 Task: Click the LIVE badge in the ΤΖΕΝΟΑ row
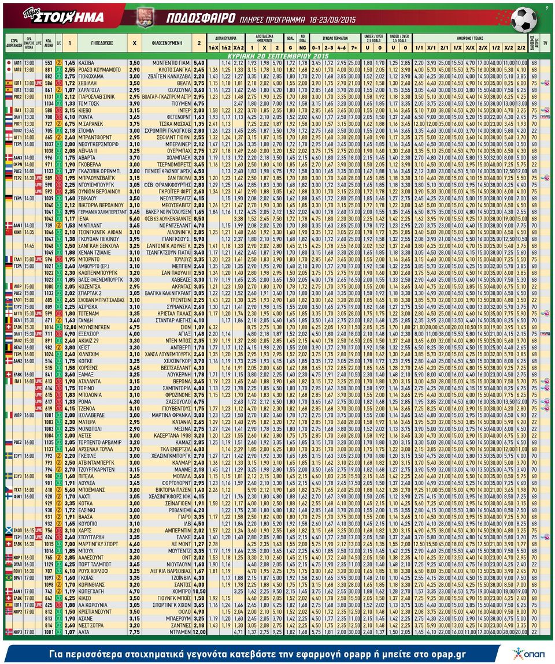(39, 408)
